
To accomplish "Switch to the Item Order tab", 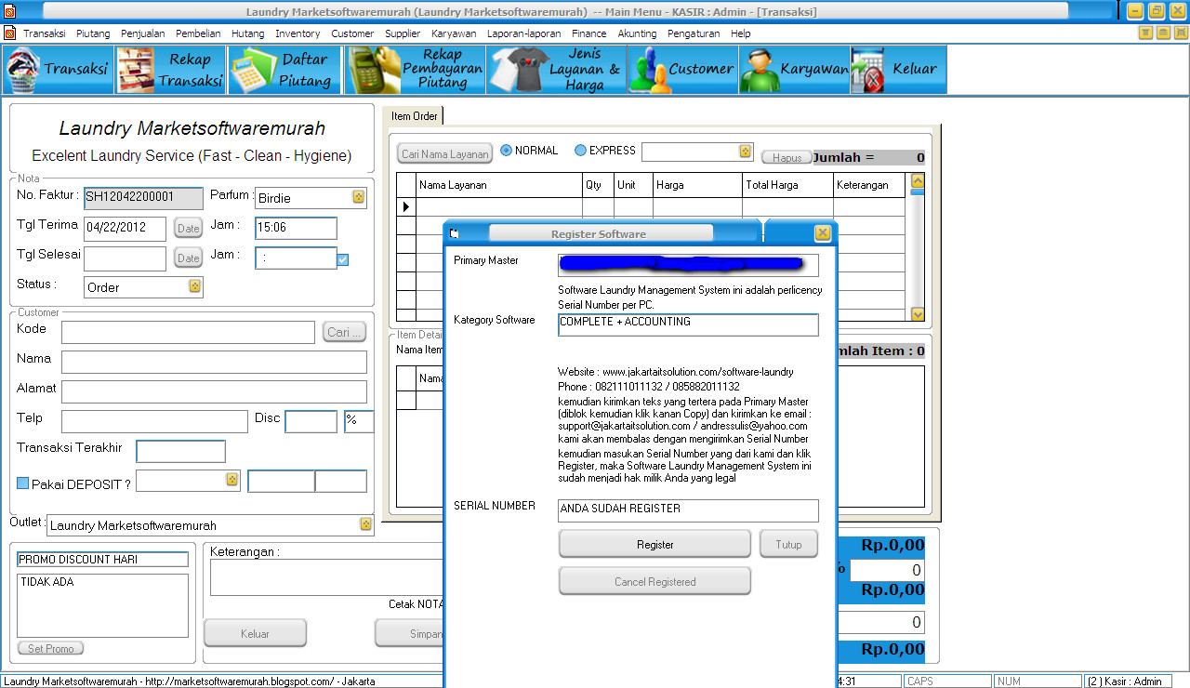I will tap(413, 115).
